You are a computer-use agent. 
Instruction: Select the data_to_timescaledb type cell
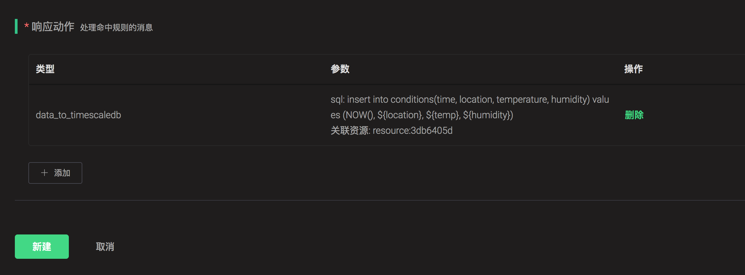point(78,115)
